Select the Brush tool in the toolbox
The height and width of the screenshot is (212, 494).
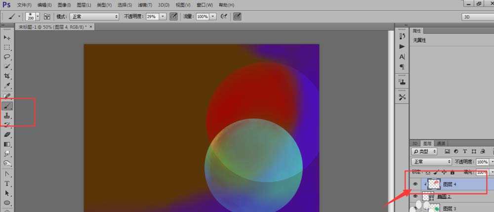coord(7,105)
